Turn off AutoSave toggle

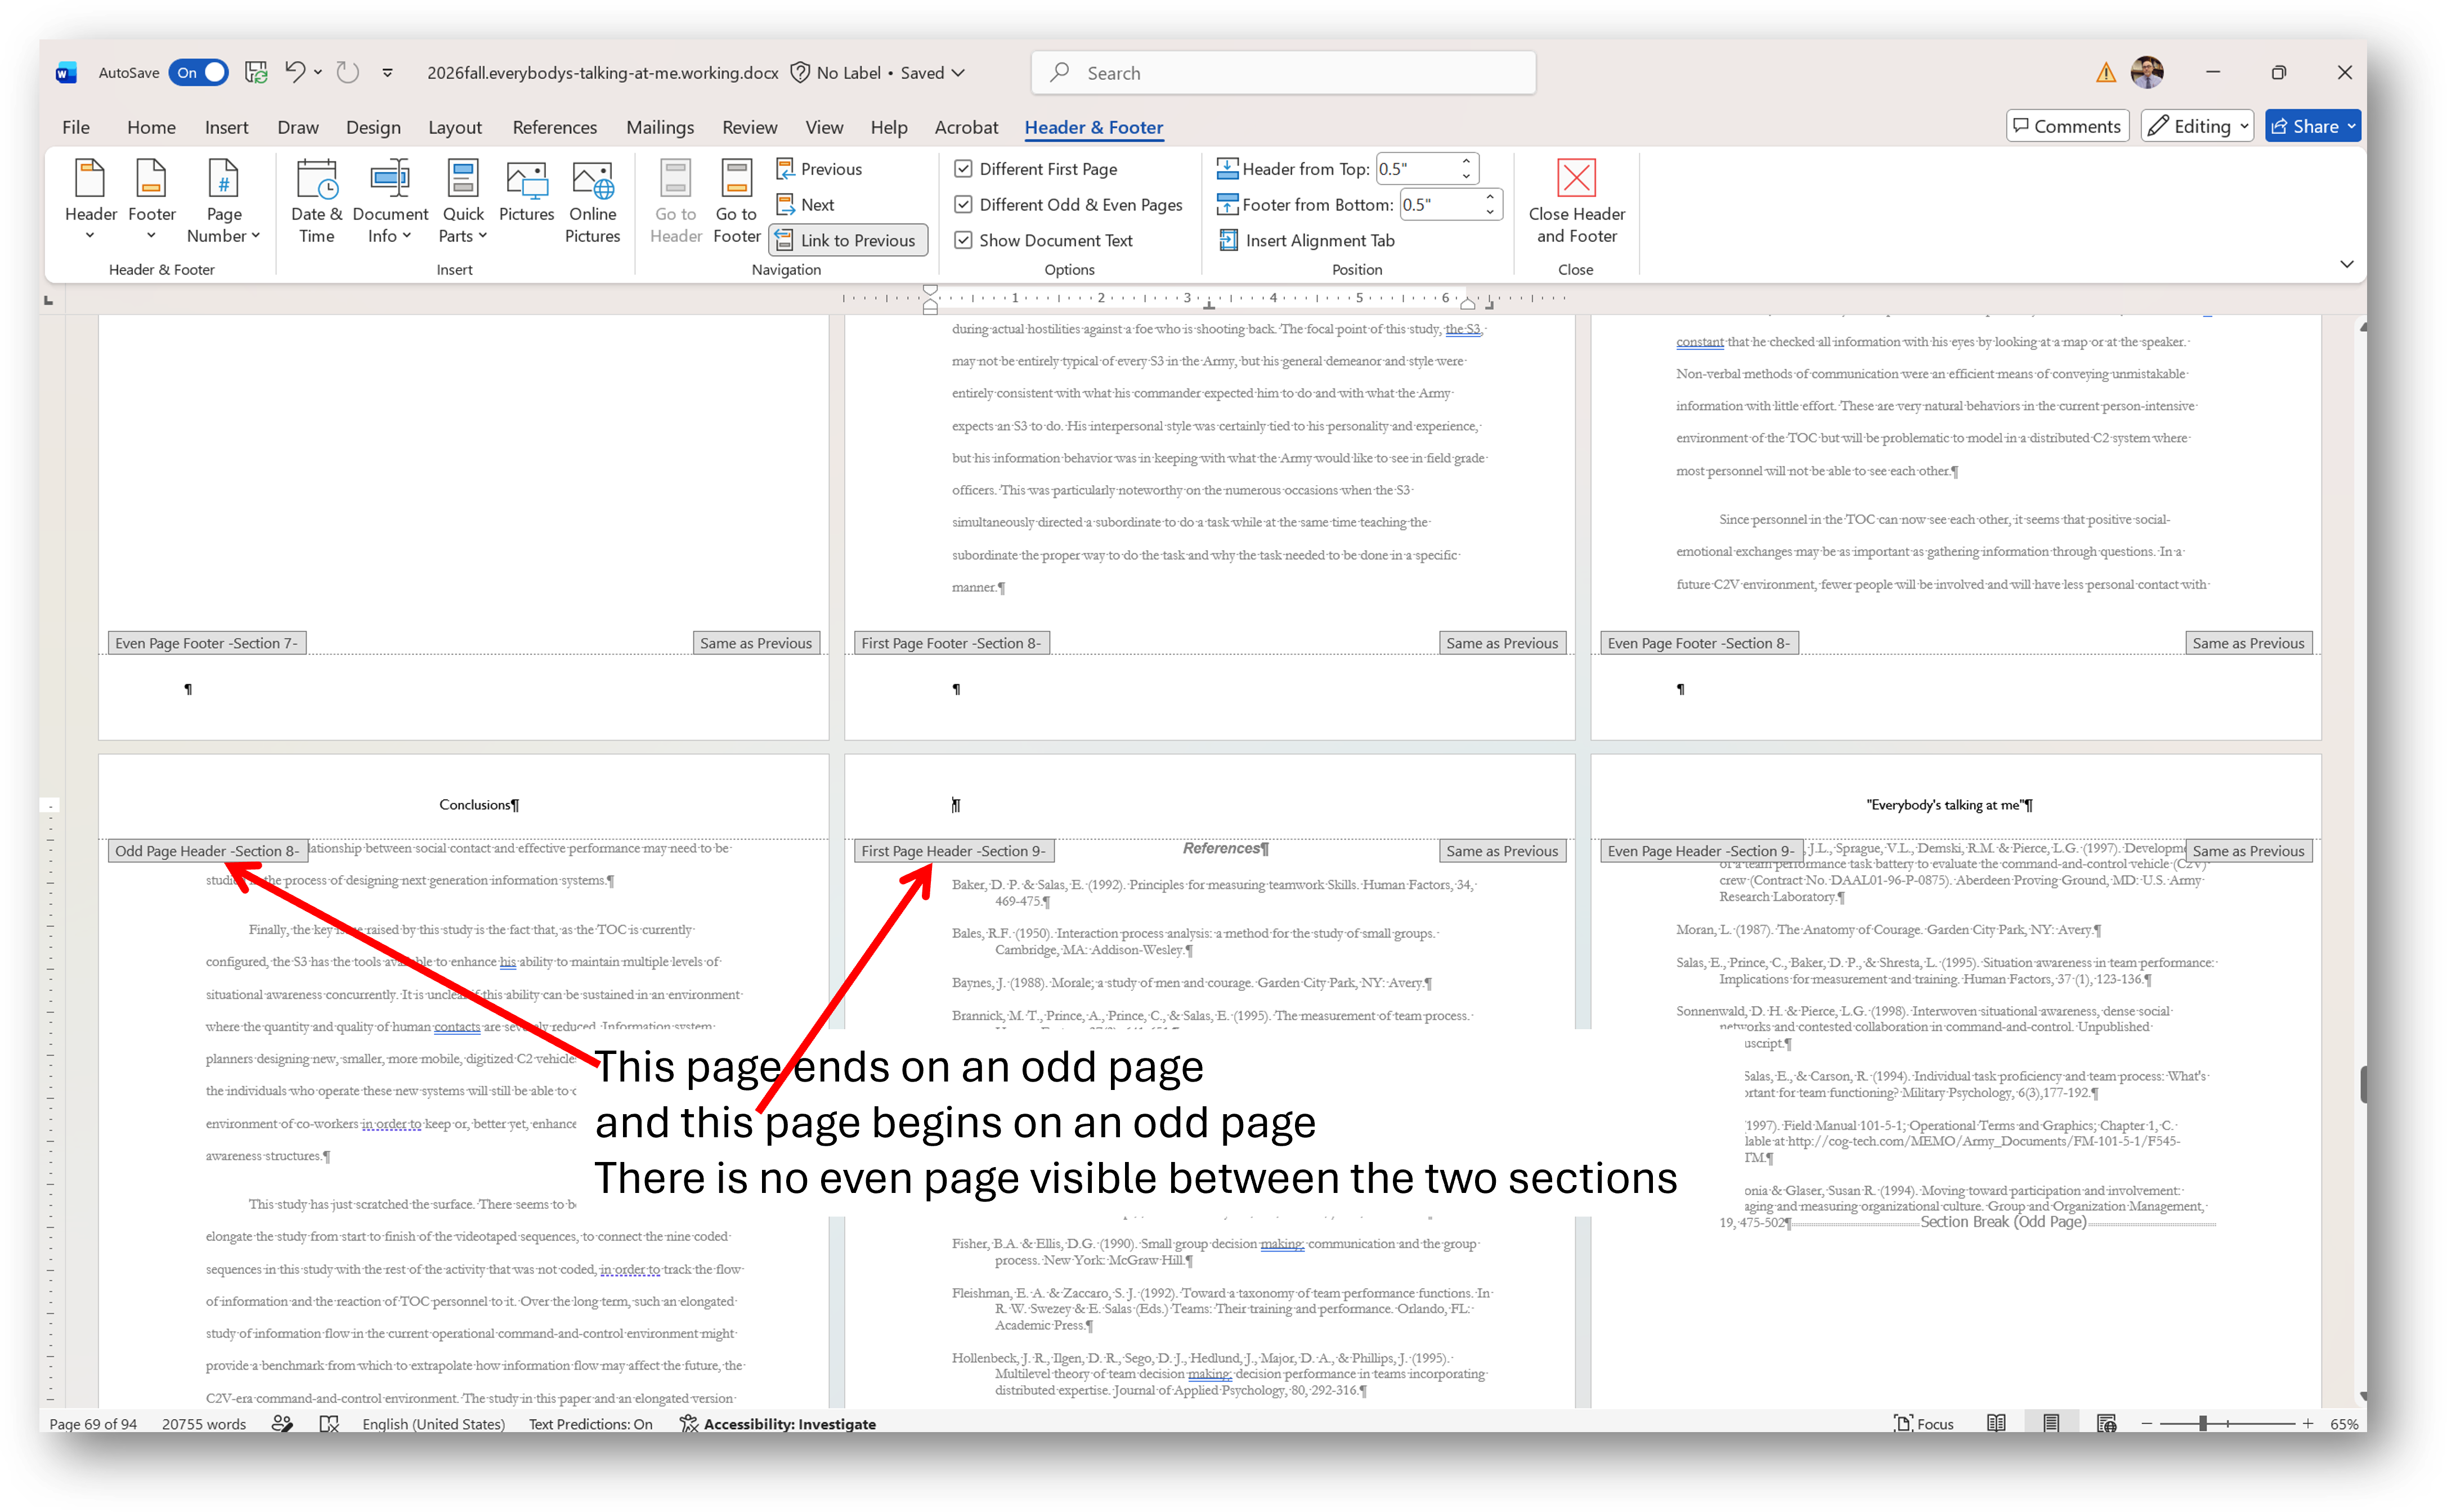(198, 72)
